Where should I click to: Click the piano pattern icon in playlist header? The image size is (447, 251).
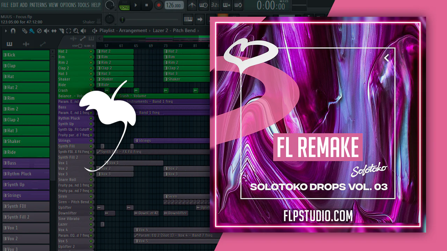click(x=91, y=39)
